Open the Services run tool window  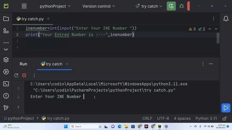click(x=6, y=72)
